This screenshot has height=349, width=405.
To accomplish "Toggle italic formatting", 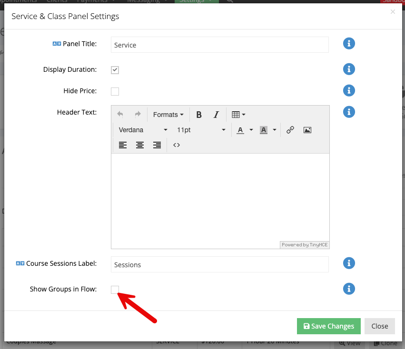I will (x=216, y=115).
